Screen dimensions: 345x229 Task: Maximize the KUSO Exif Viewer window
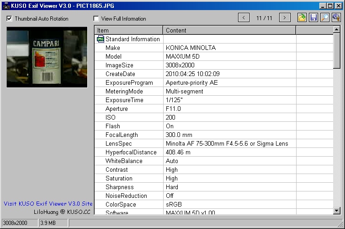coord(330,5)
